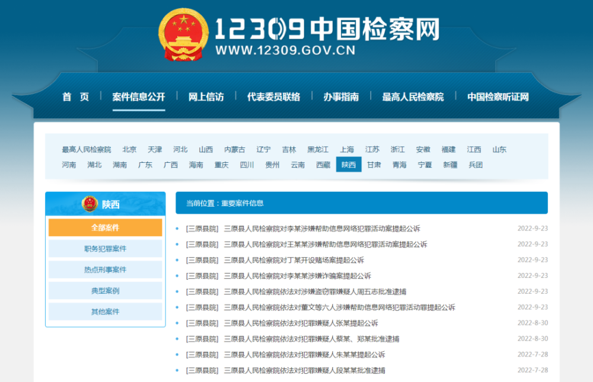Click the orange 全部案件 button
This screenshot has height=382, width=593.
pos(105,227)
